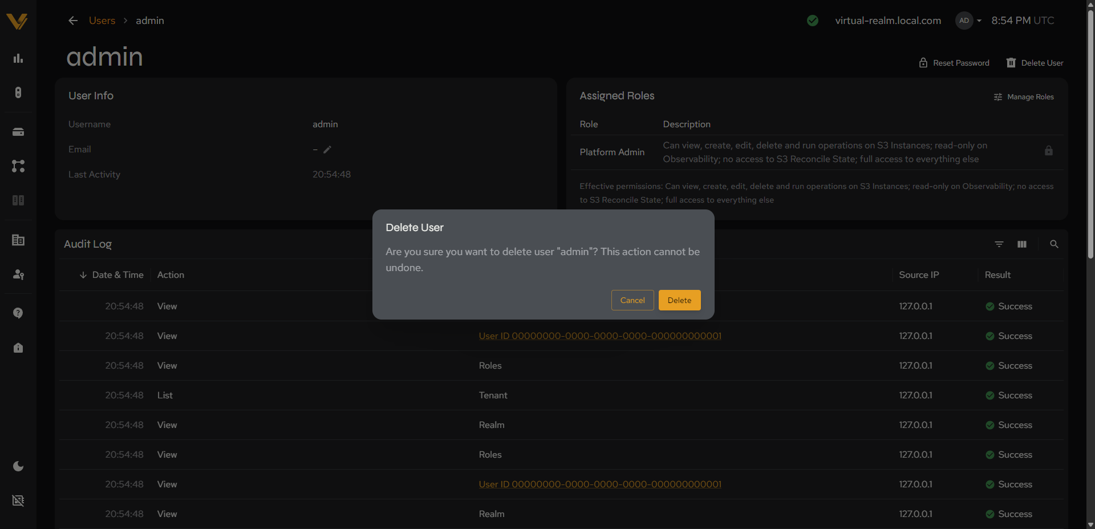
Task: Open the traffic-light sidebar icon
Action: point(18,92)
